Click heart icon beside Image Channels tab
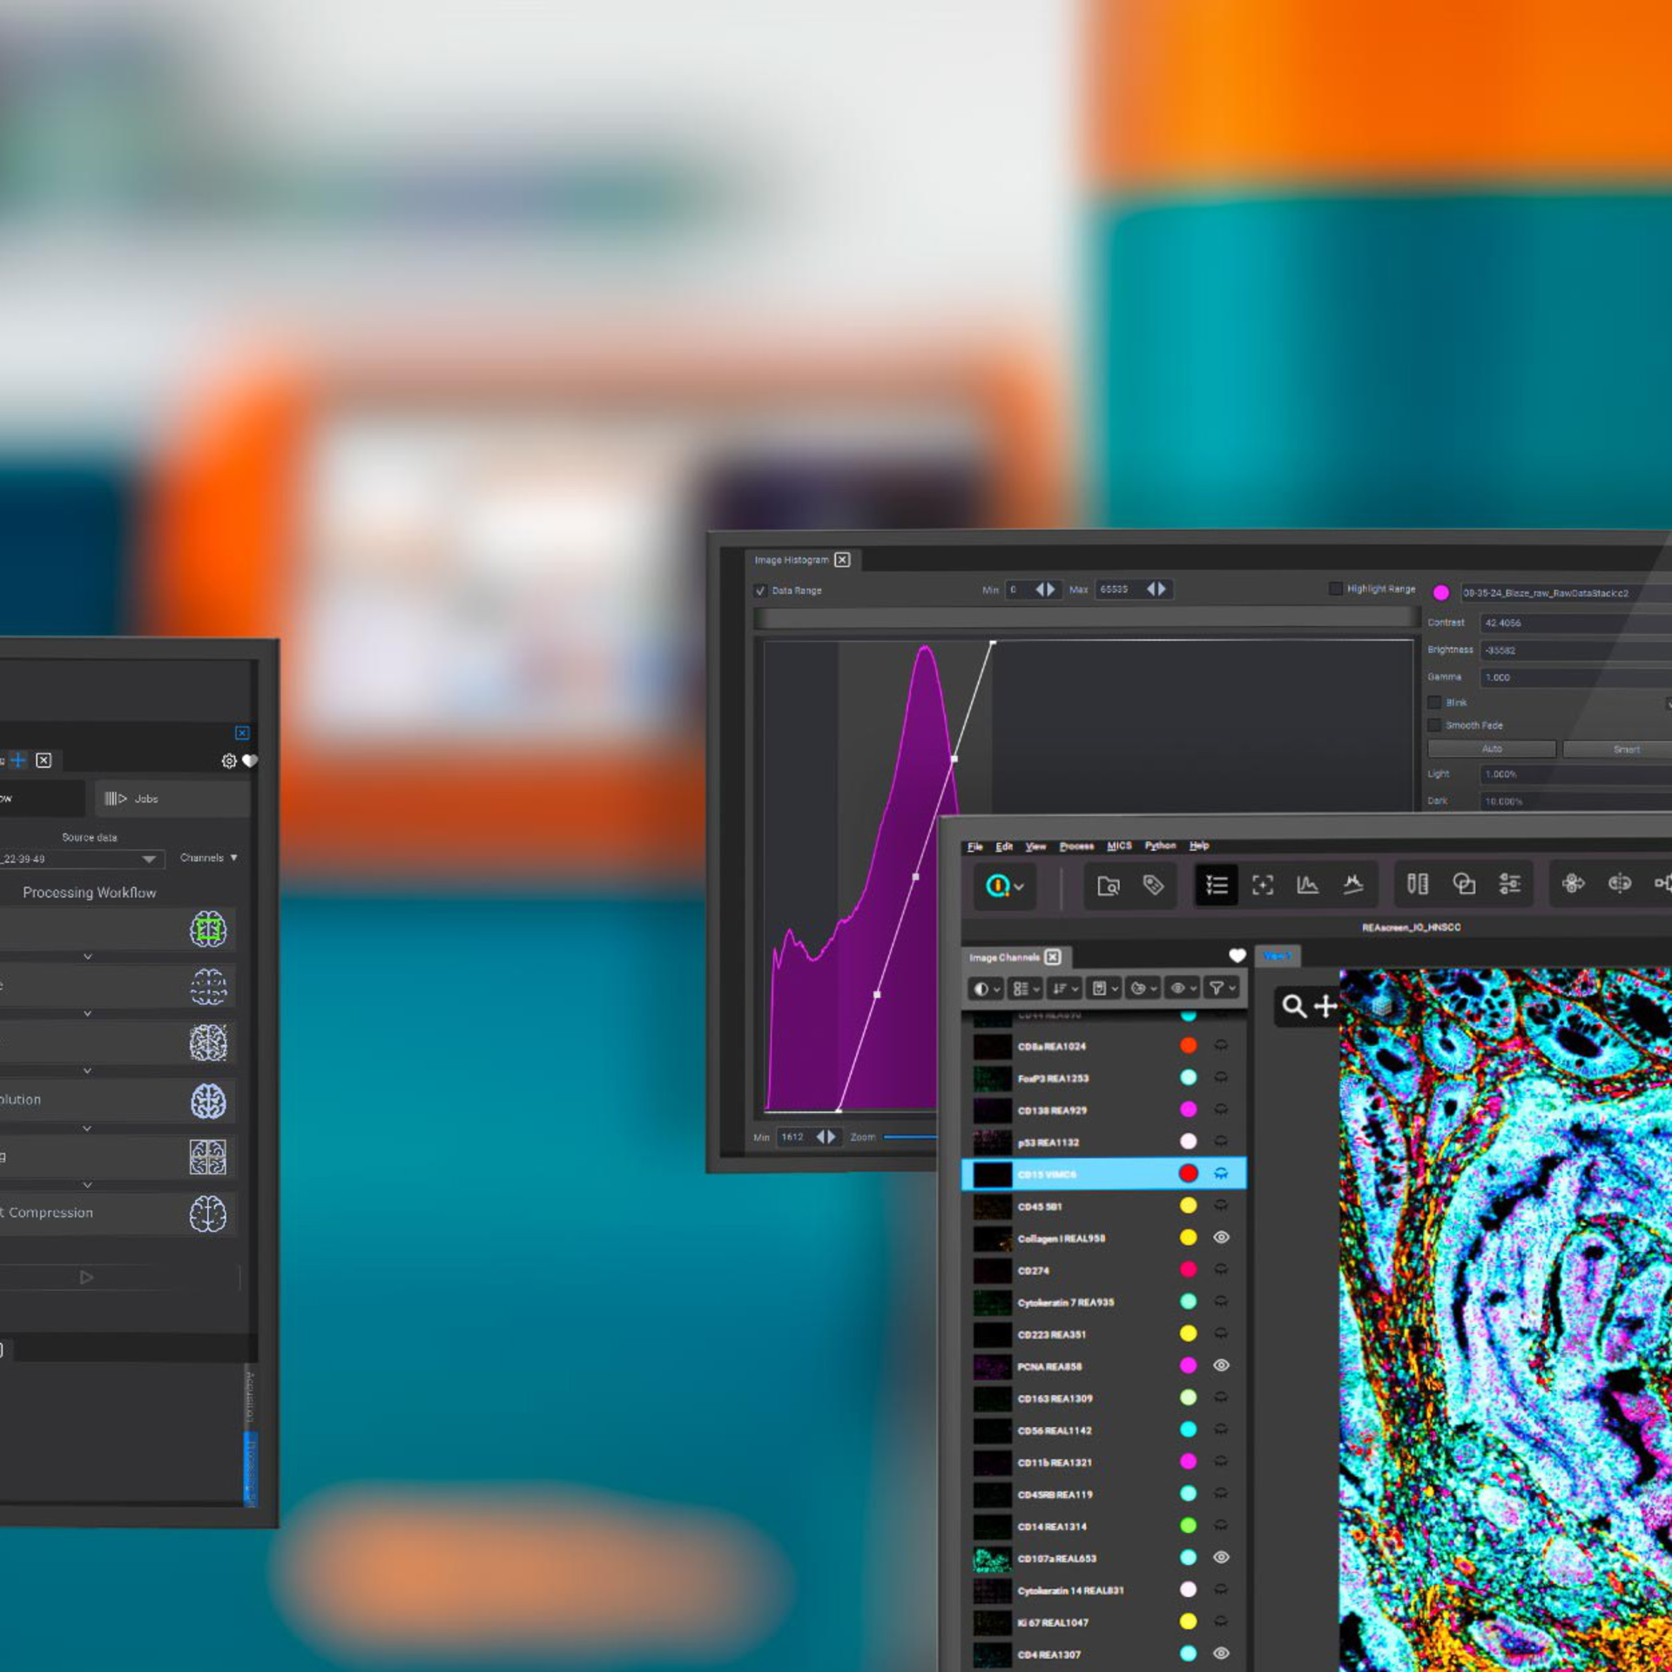This screenshot has height=1672, width=1672. click(1237, 956)
